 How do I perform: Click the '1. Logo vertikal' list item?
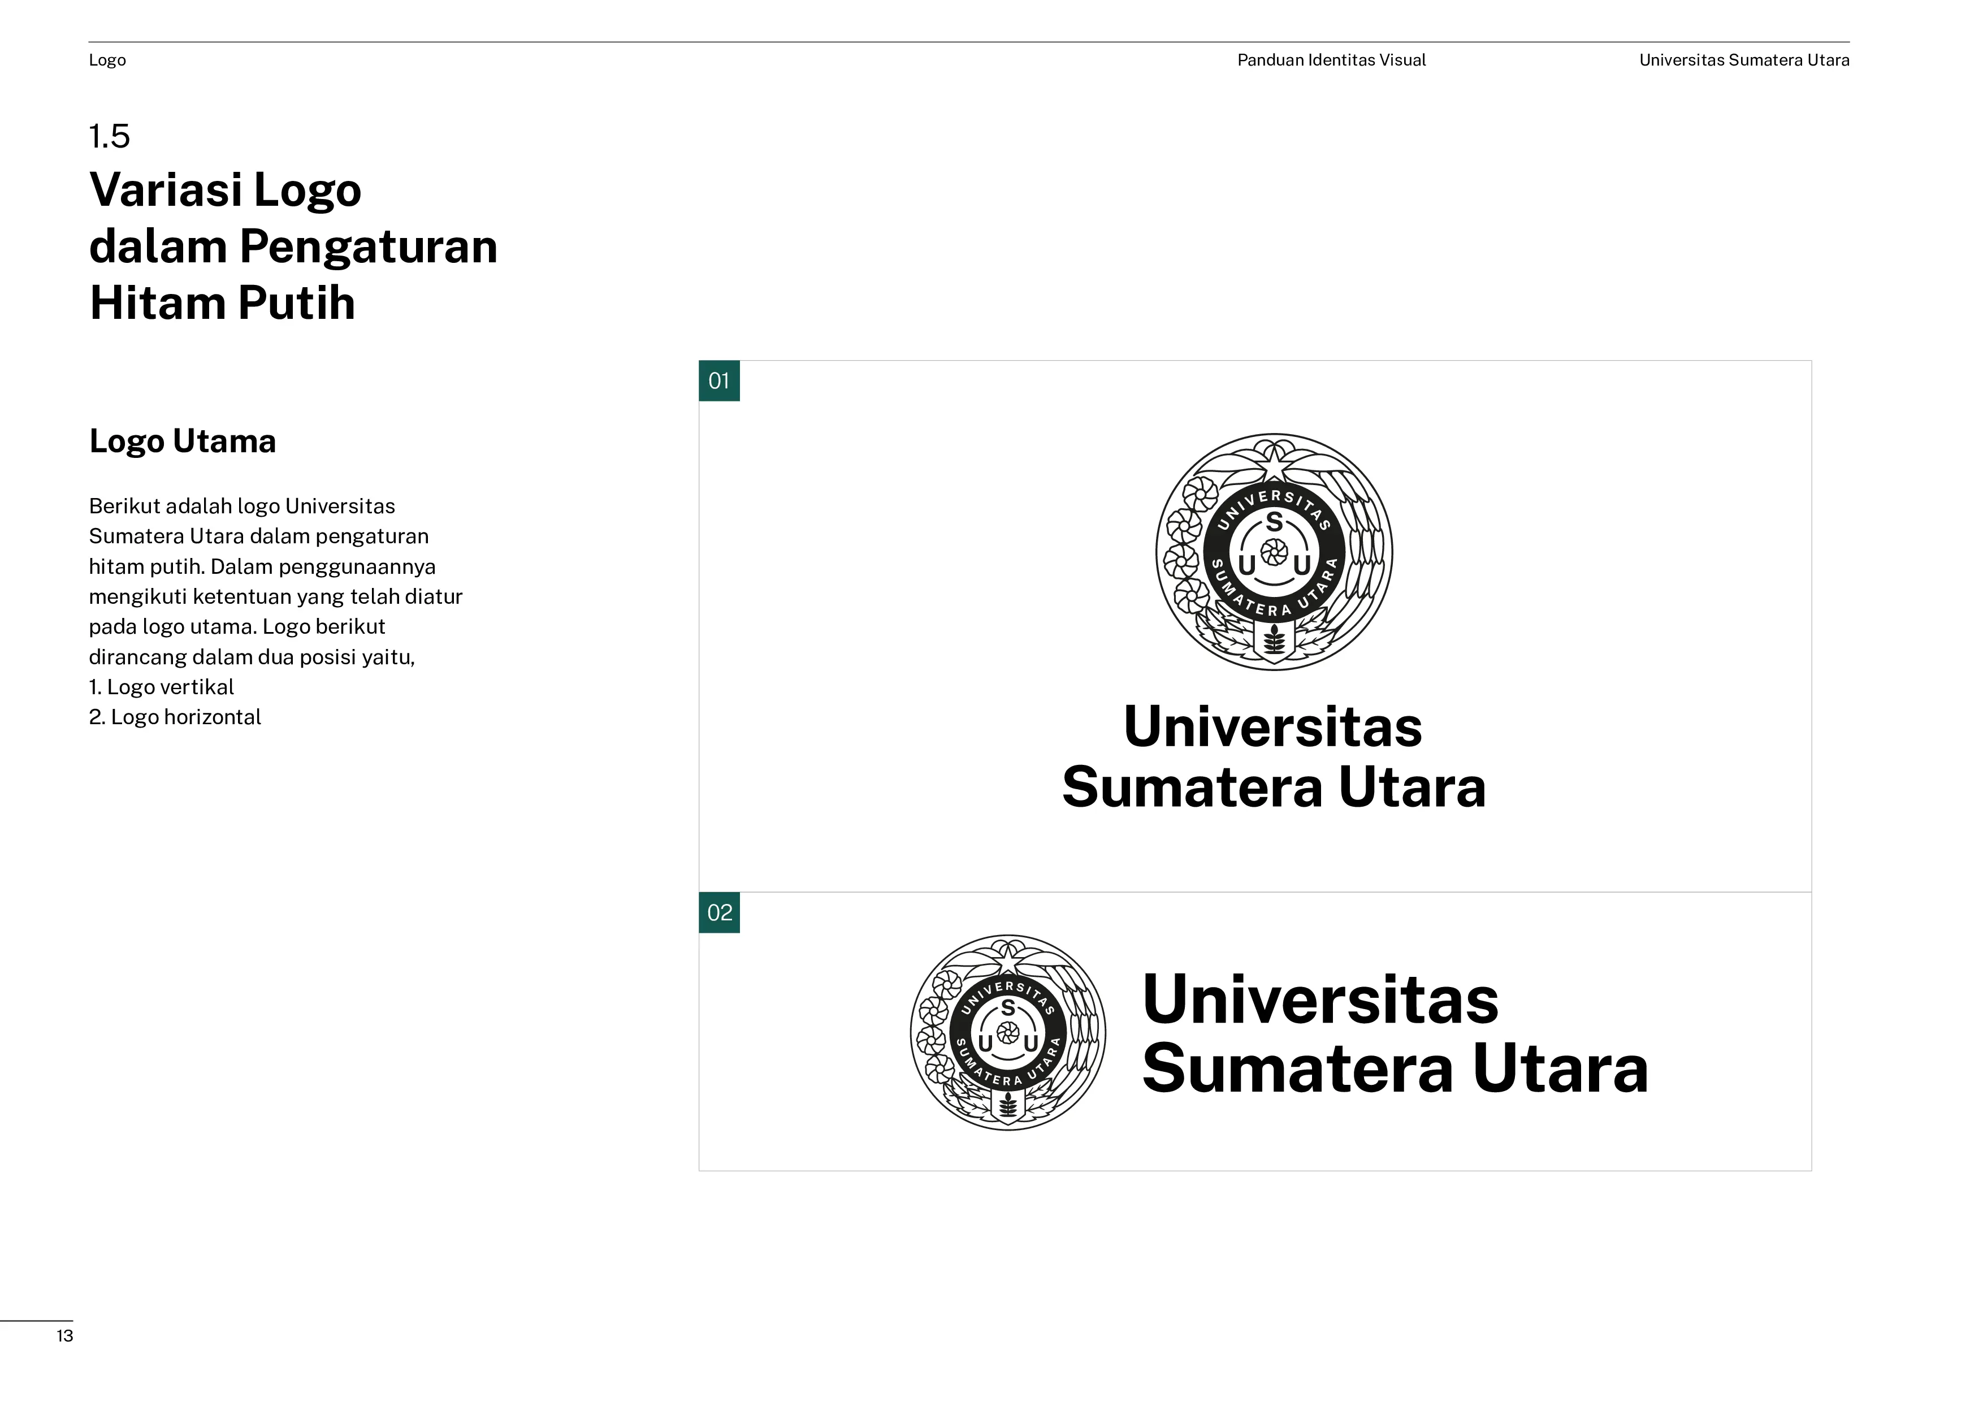(x=162, y=687)
